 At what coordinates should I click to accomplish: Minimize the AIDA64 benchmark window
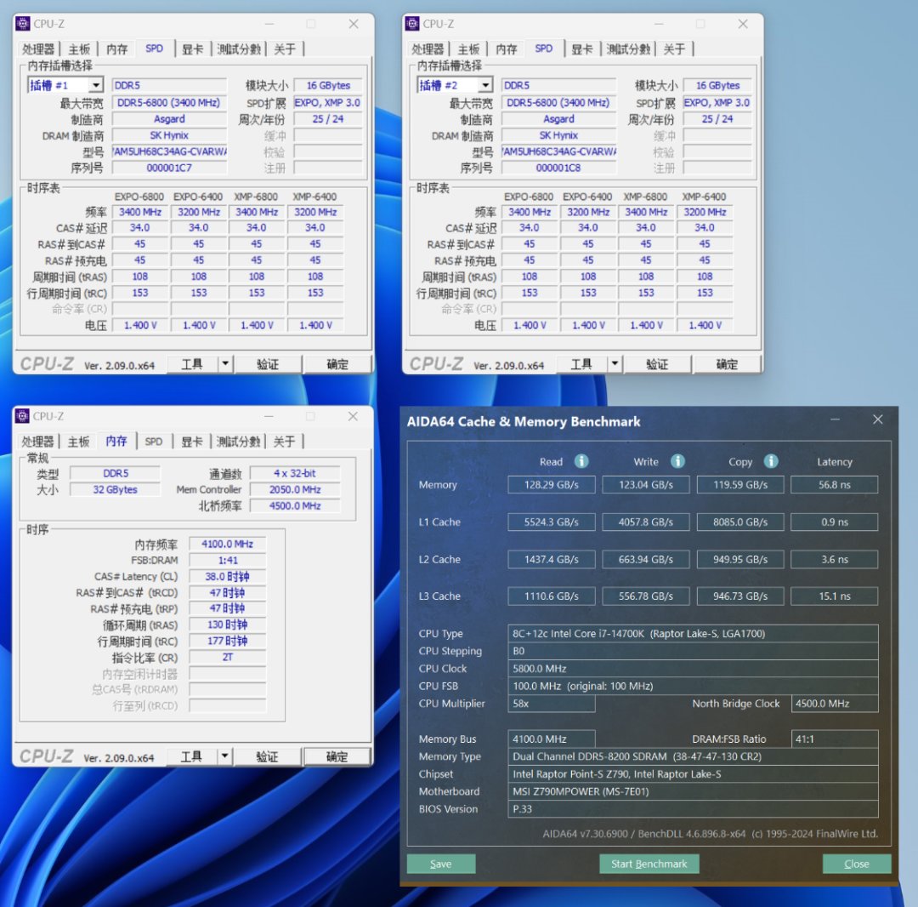pyautogui.click(x=835, y=419)
